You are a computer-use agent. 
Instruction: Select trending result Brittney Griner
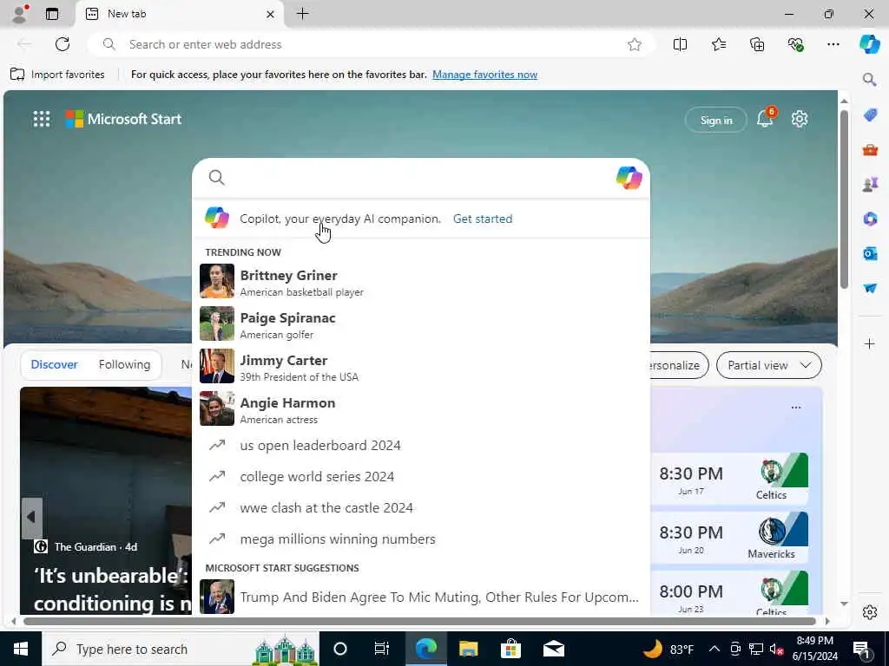[x=421, y=281]
